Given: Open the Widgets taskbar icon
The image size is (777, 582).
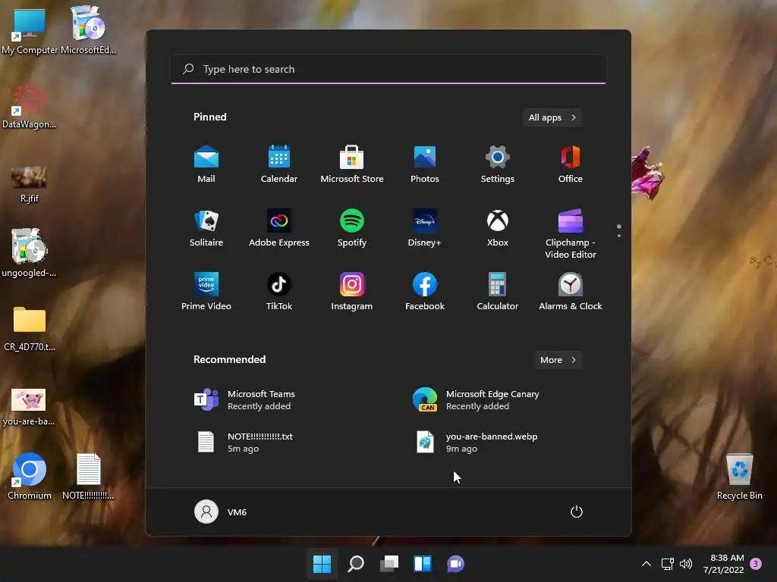Looking at the screenshot, I should [423, 564].
